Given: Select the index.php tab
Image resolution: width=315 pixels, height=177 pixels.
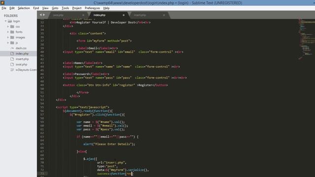Looking at the screenshot, I should click(x=108, y=15).
